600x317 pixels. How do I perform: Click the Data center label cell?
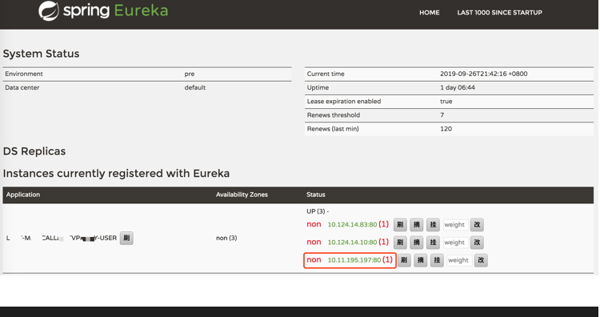[x=22, y=88]
